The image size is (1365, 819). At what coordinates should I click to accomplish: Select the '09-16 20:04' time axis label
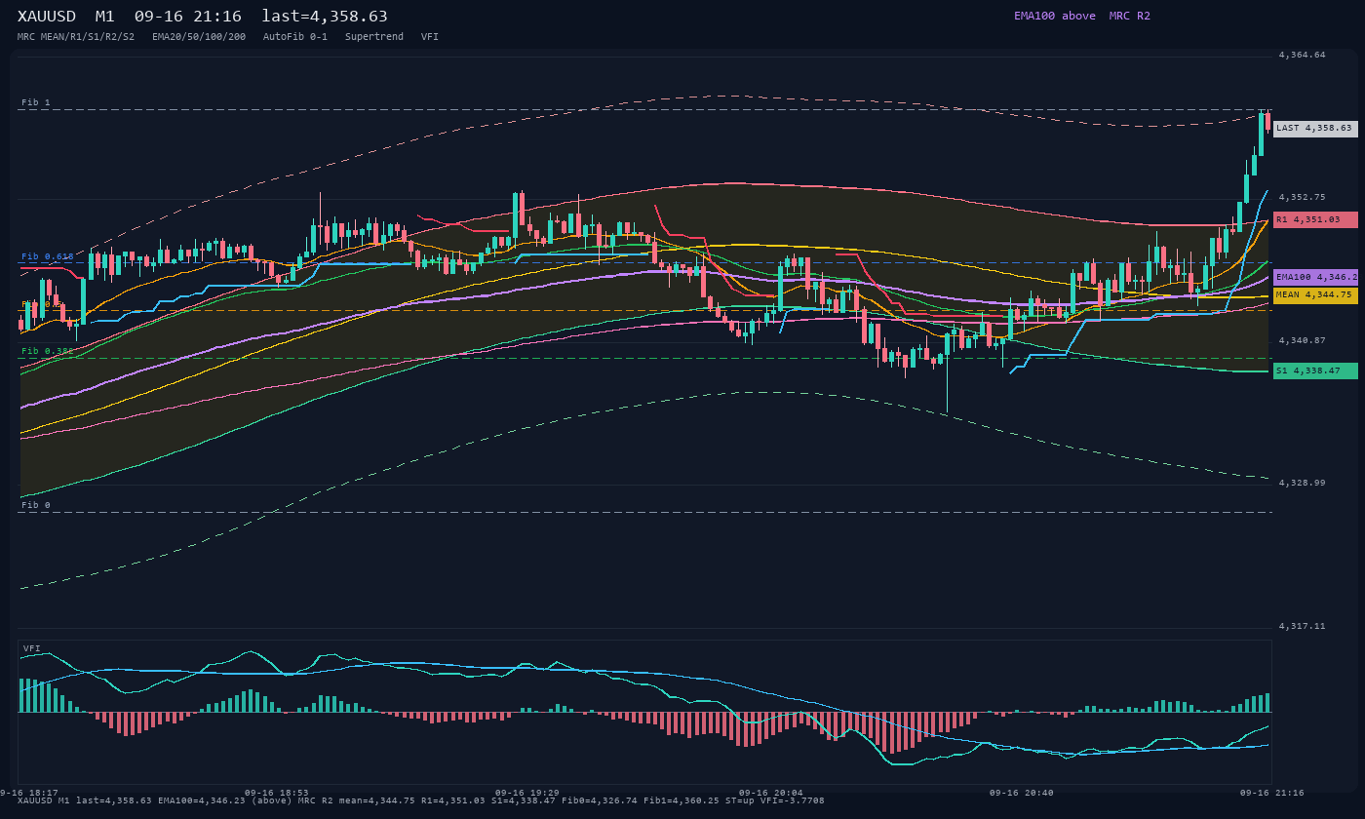tap(770, 793)
